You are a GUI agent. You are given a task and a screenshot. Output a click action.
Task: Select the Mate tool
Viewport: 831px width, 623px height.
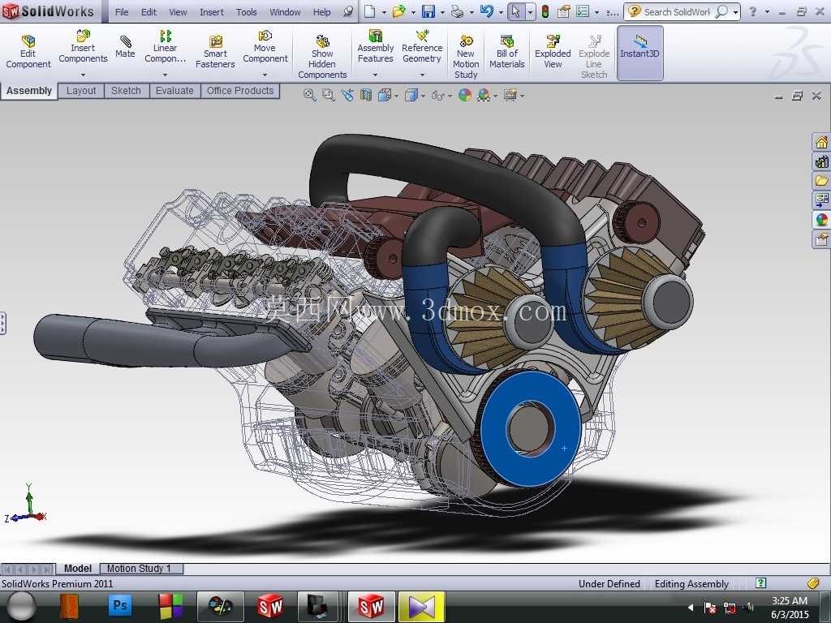[x=125, y=46]
